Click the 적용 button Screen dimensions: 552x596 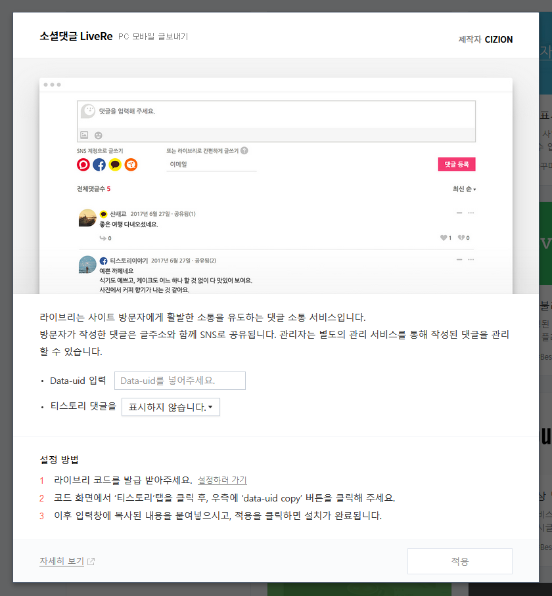click(x=459, y=561)
